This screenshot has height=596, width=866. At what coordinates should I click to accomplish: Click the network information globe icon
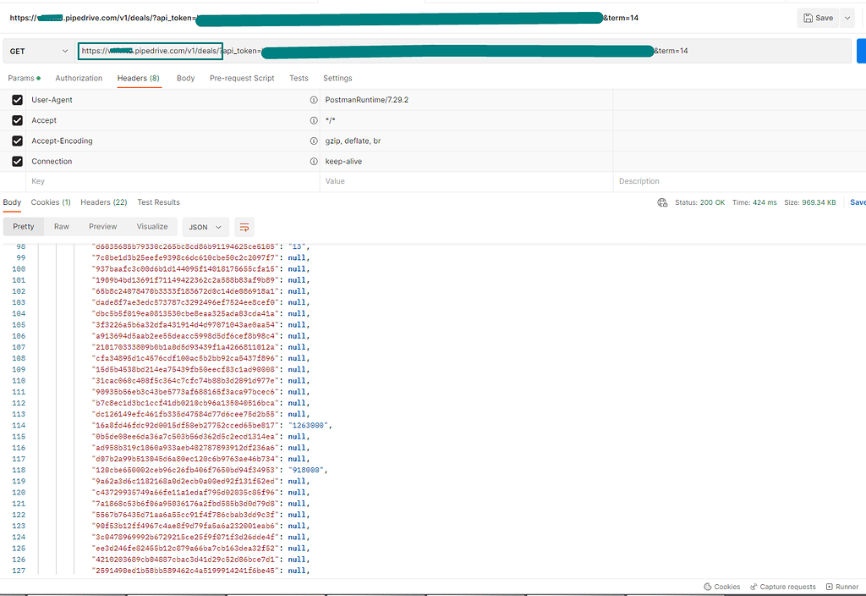pyautogui.click(x=664, y=202)
